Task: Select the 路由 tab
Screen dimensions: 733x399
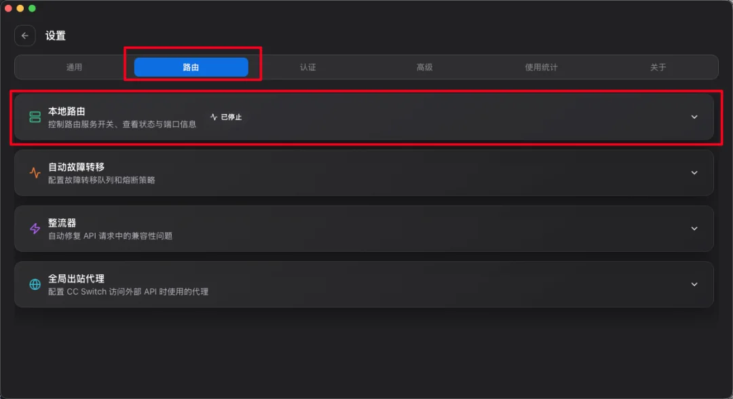Action: (191, 67)
